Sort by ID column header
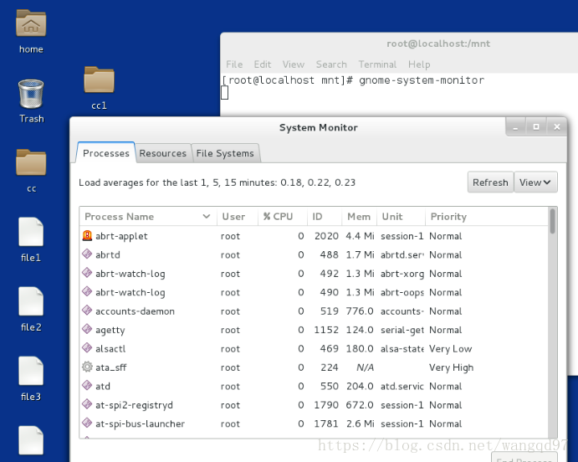The height and width of the screenshot is (462, 578). coord(325,217)
